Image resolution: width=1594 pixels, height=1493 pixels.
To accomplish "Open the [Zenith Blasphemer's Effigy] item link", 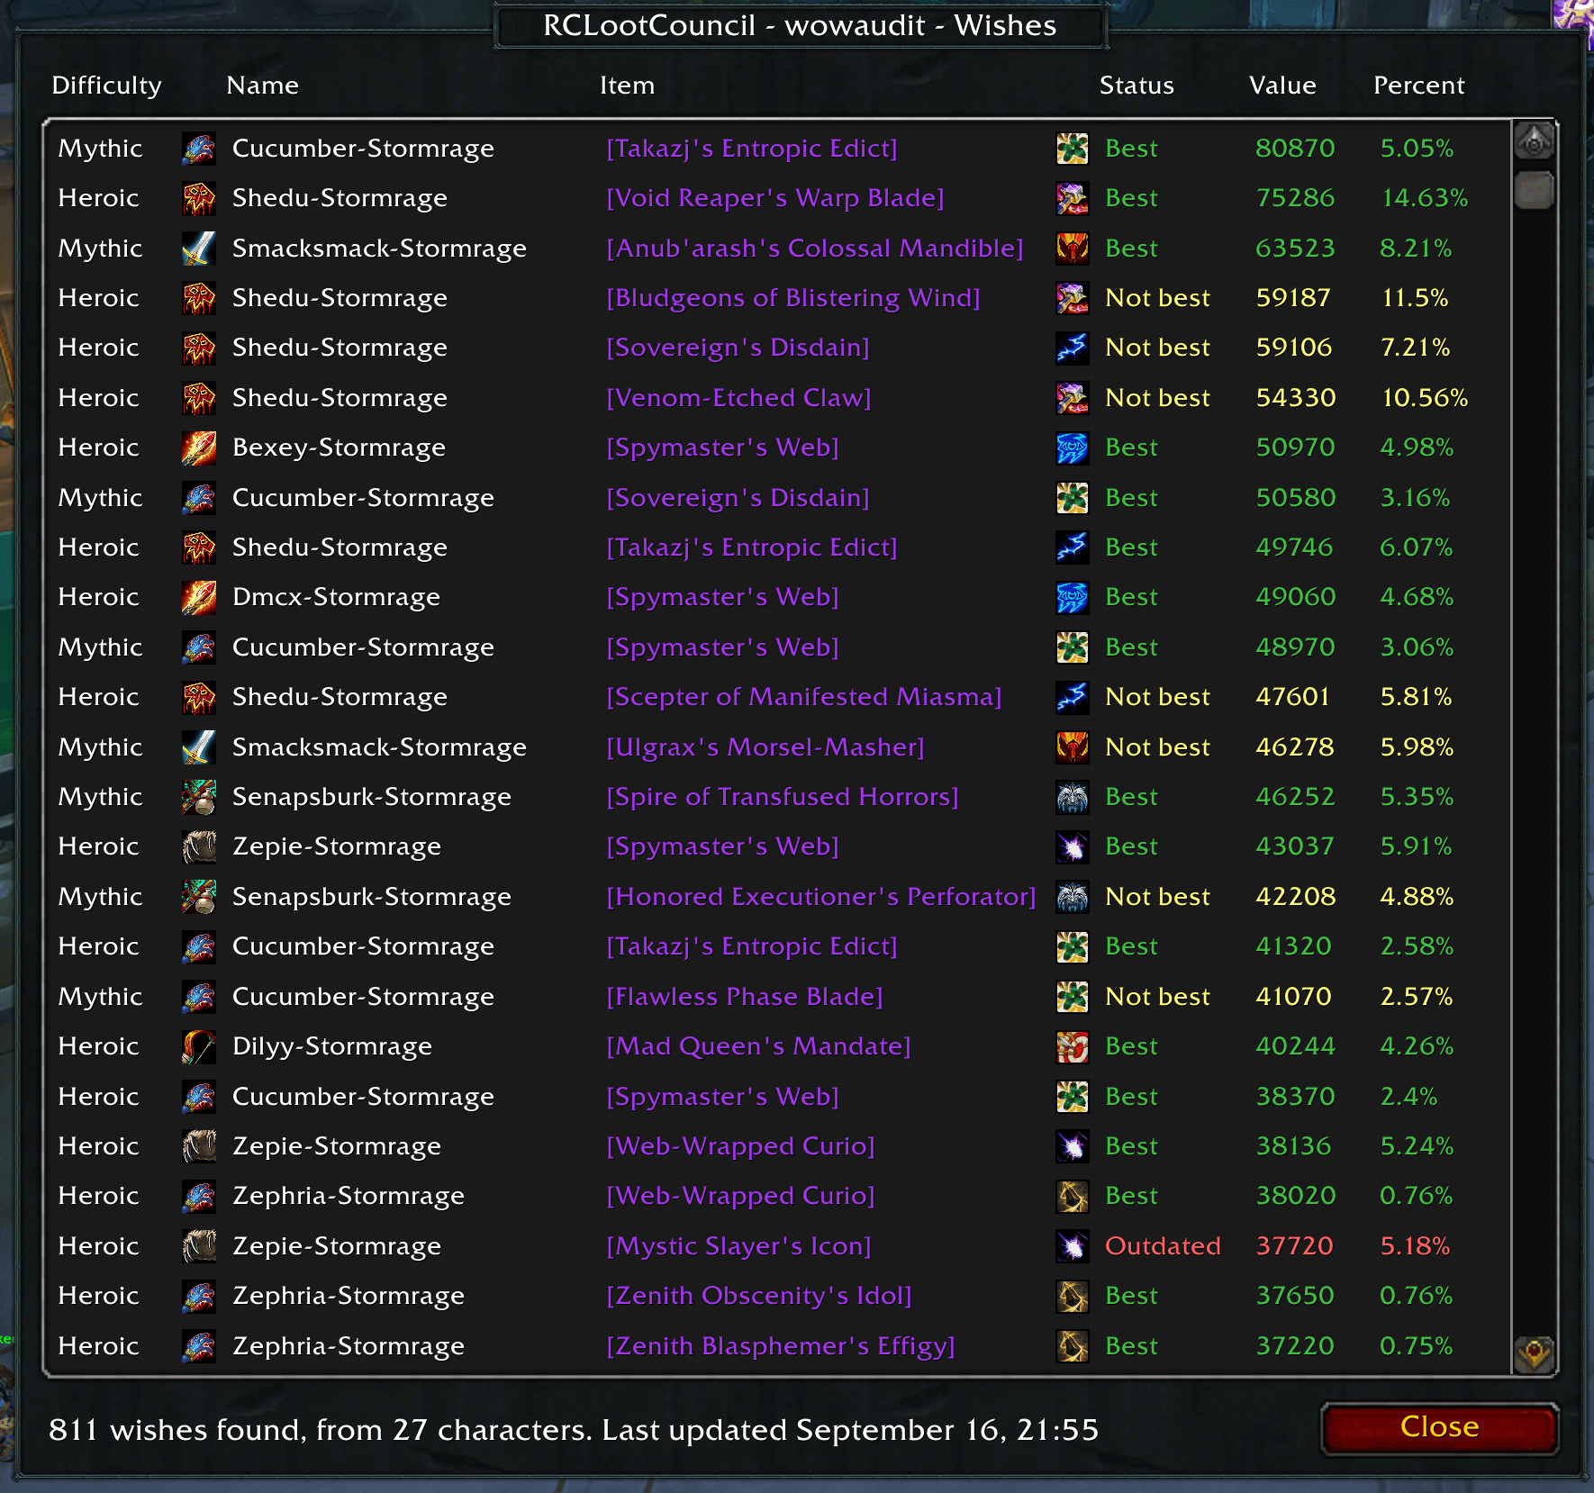I will [x=780, y=1346].
